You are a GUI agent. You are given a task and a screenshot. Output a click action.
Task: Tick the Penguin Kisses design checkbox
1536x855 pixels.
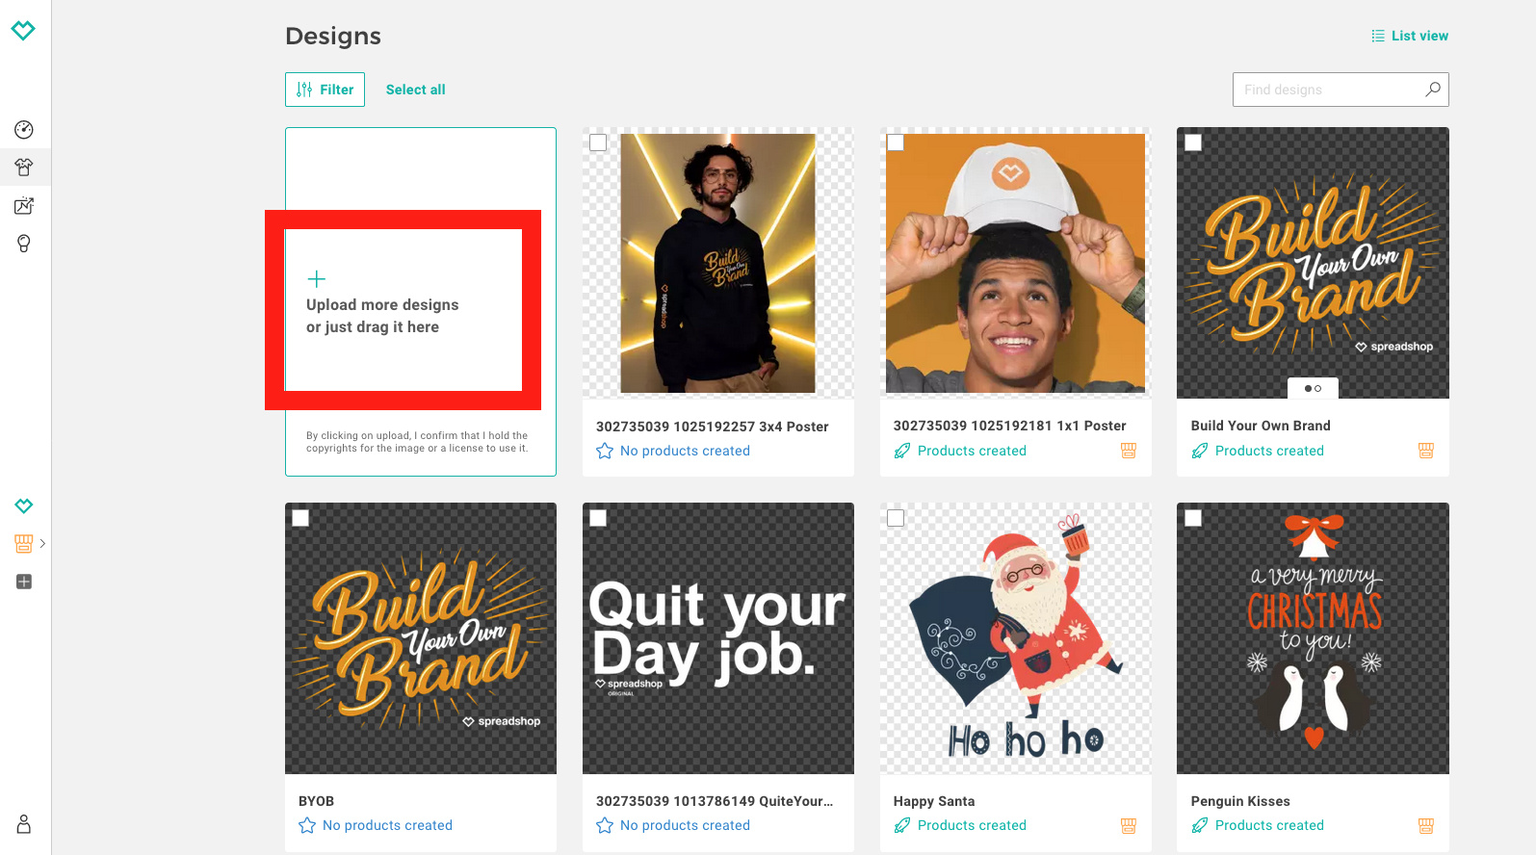tap(1193, 518)
